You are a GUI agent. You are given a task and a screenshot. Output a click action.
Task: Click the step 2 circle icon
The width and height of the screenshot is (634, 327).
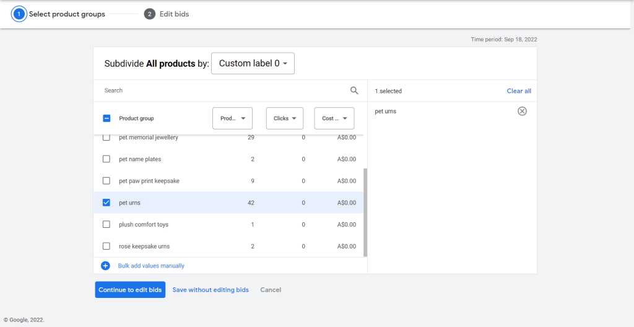point(149,14)
